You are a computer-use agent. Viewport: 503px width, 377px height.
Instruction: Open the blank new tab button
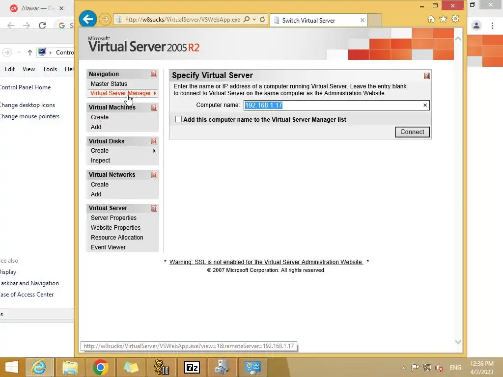[374, 21]
